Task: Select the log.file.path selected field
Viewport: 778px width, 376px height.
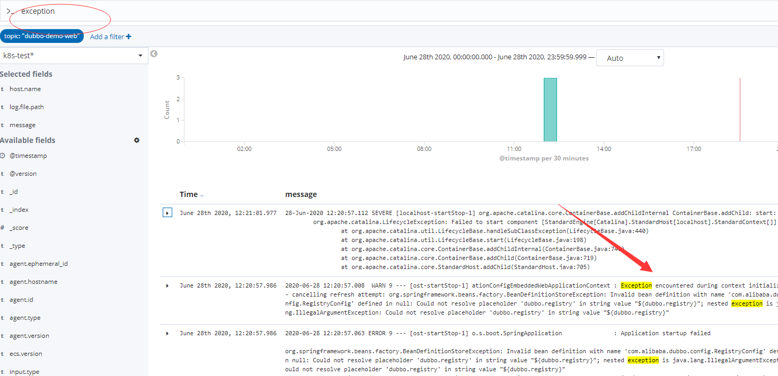Action: (x=26, y=107)
